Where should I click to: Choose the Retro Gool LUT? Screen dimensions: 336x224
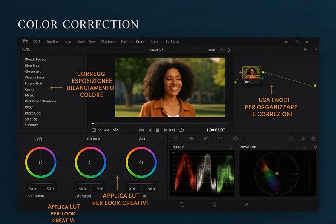click(x=33, y=113)
